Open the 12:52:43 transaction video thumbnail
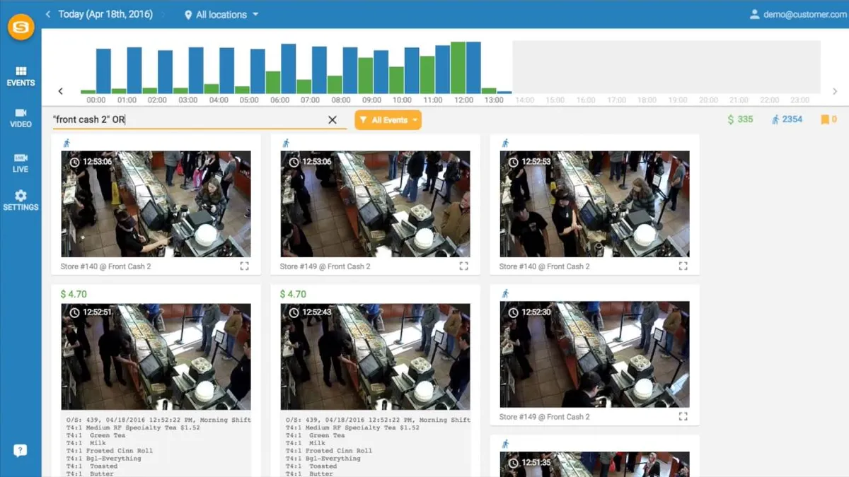Screen dimensions: 849x477 [375, 357]
